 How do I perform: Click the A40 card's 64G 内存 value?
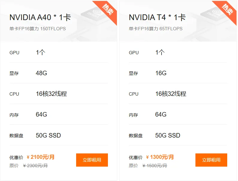pyautogui.click(x=41, y=114)
